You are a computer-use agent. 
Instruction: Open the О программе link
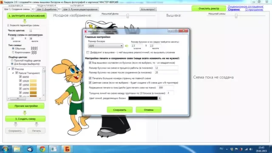[254, 9]
